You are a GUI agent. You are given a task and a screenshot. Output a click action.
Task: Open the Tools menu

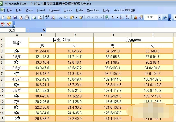tap(68, 10)
